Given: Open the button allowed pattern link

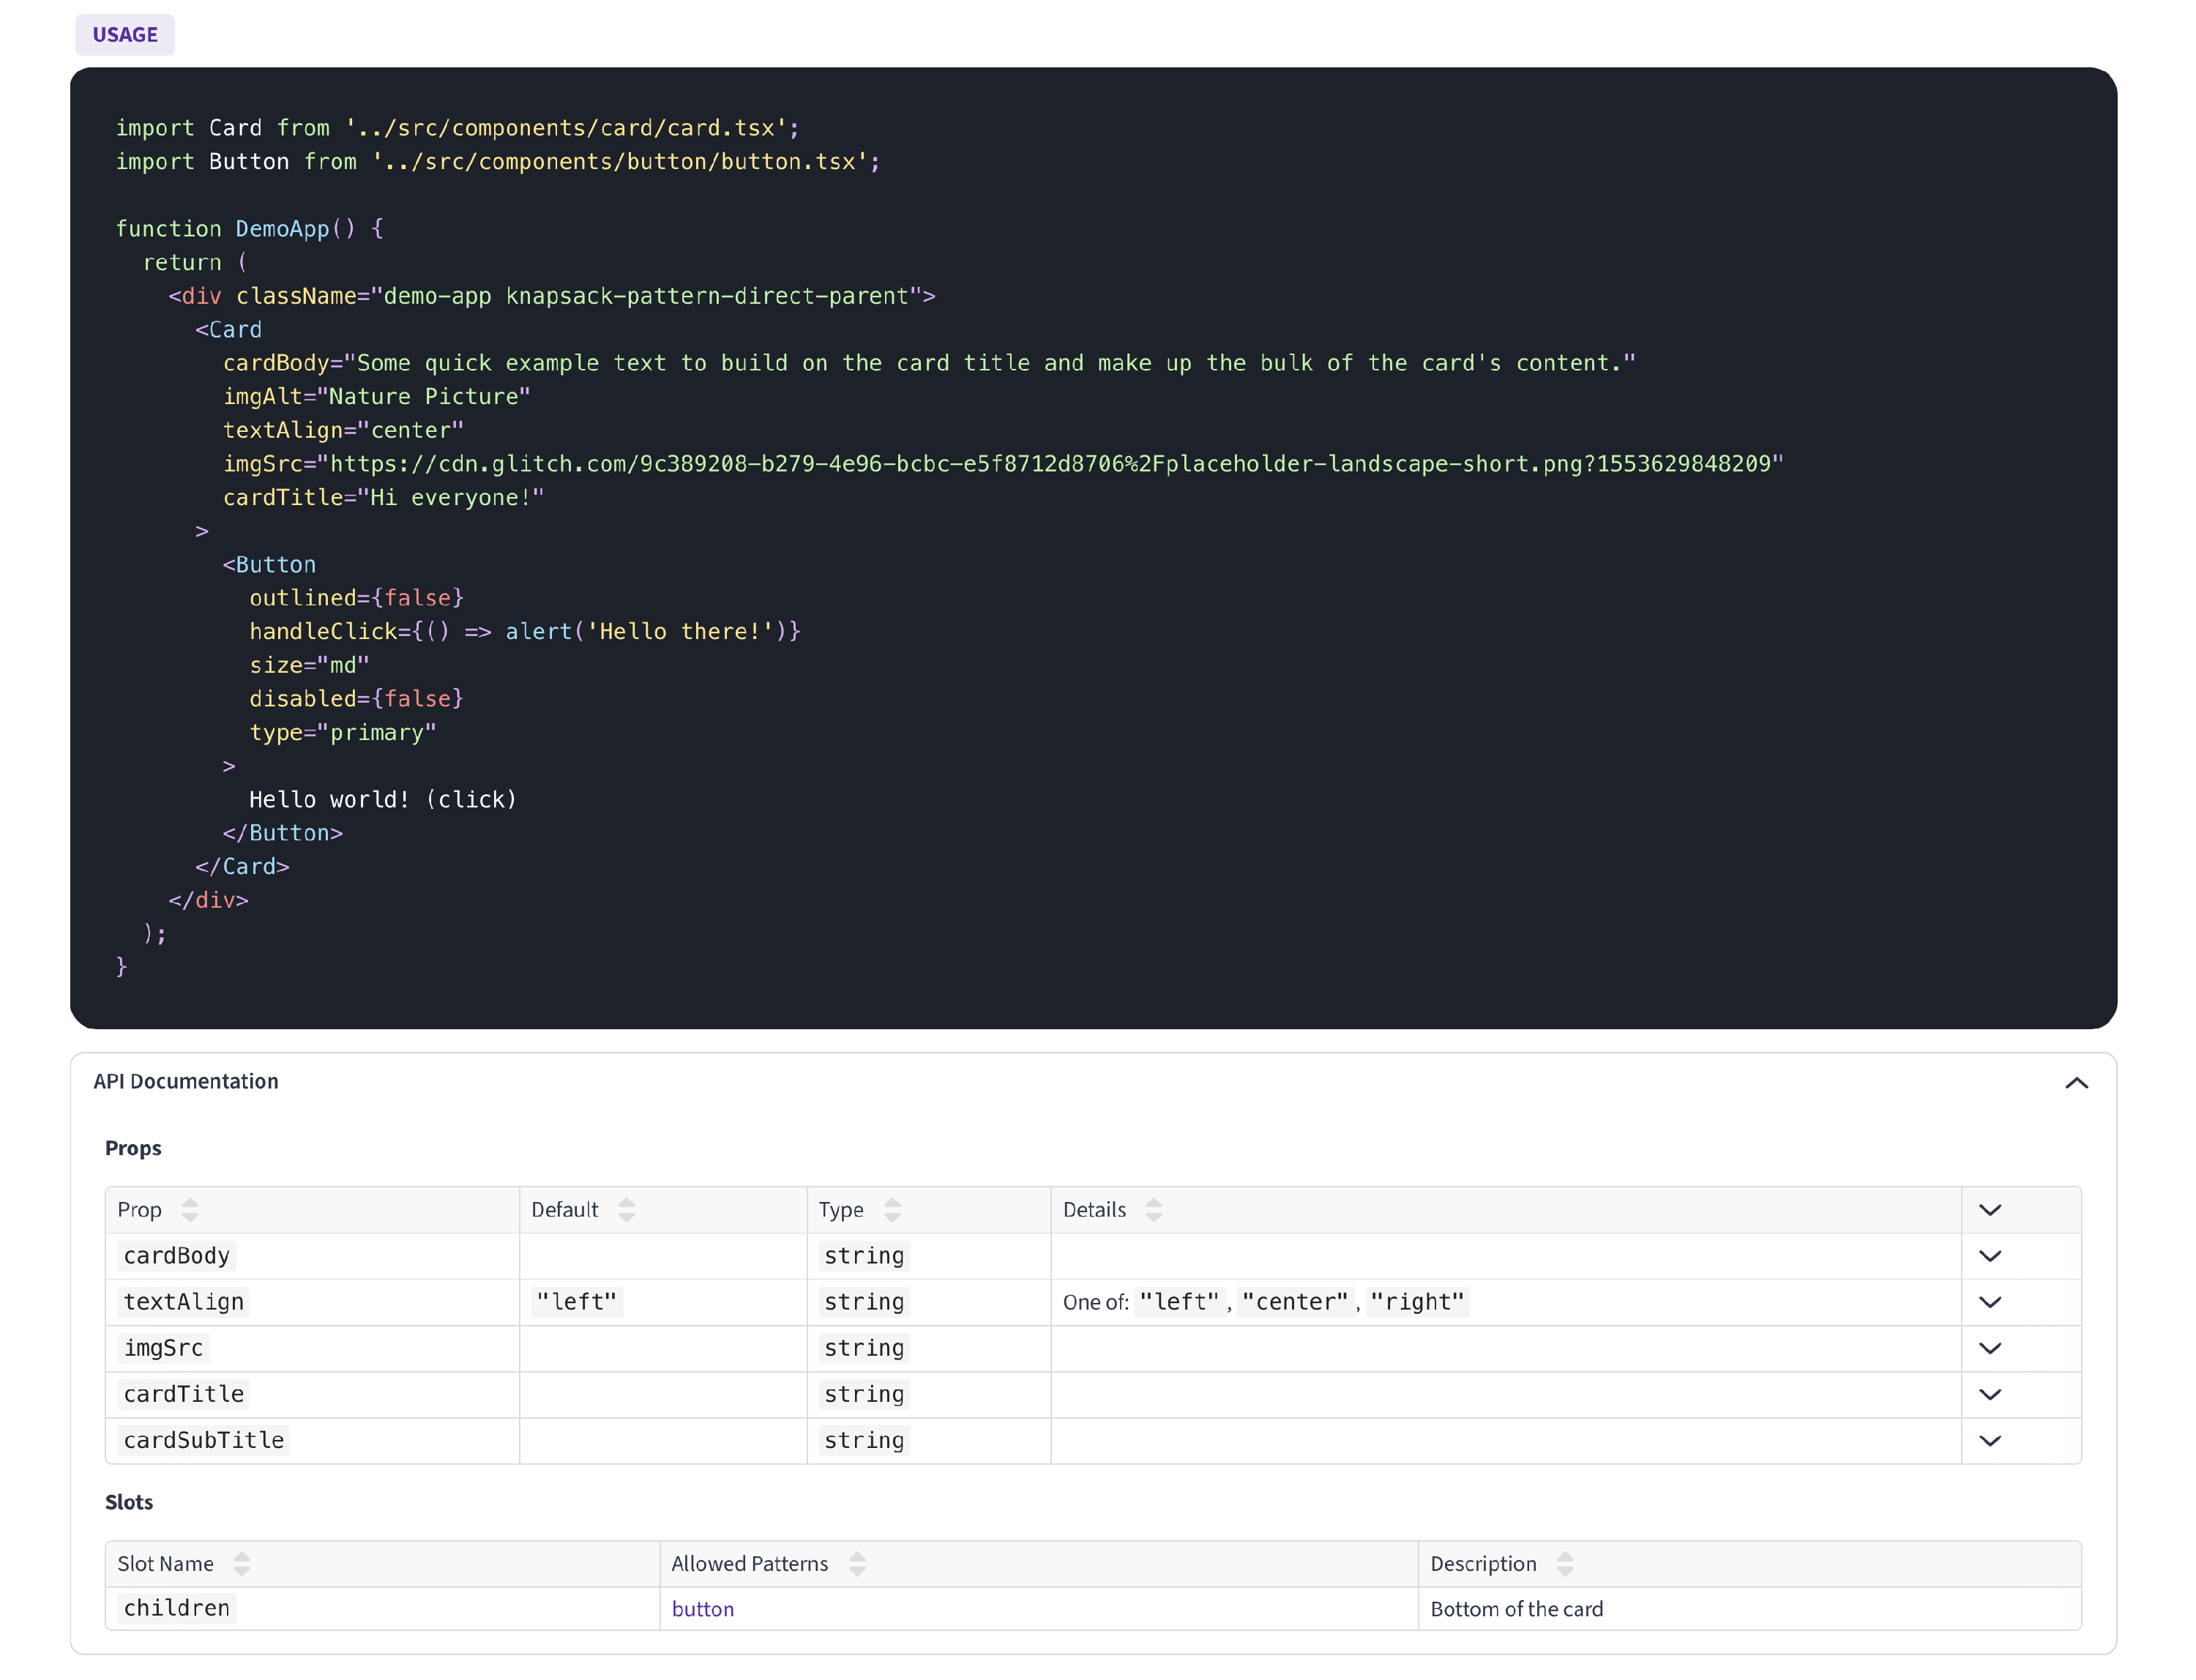Looking at the screenshot, I should point(703,1609).
